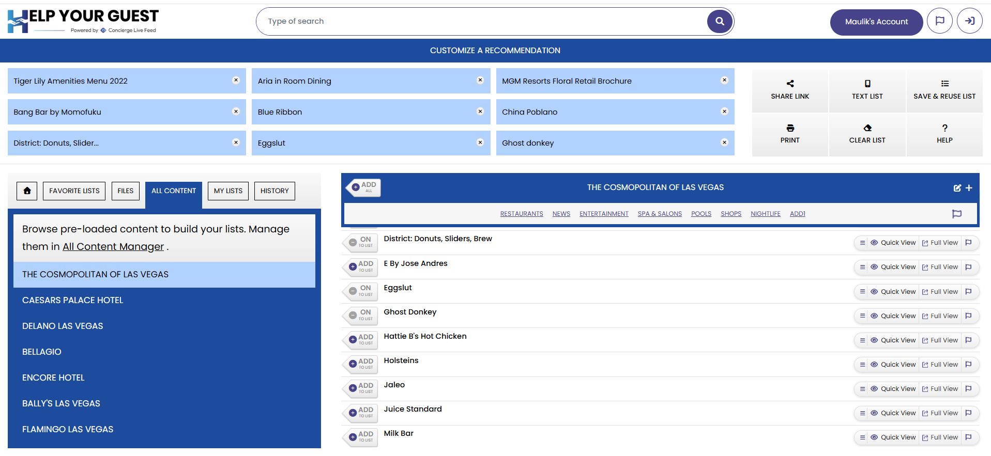Click the edit pencil icon for Cosmopolitan panel
This screenshot has width=991, height=456.
coord(957,188)
